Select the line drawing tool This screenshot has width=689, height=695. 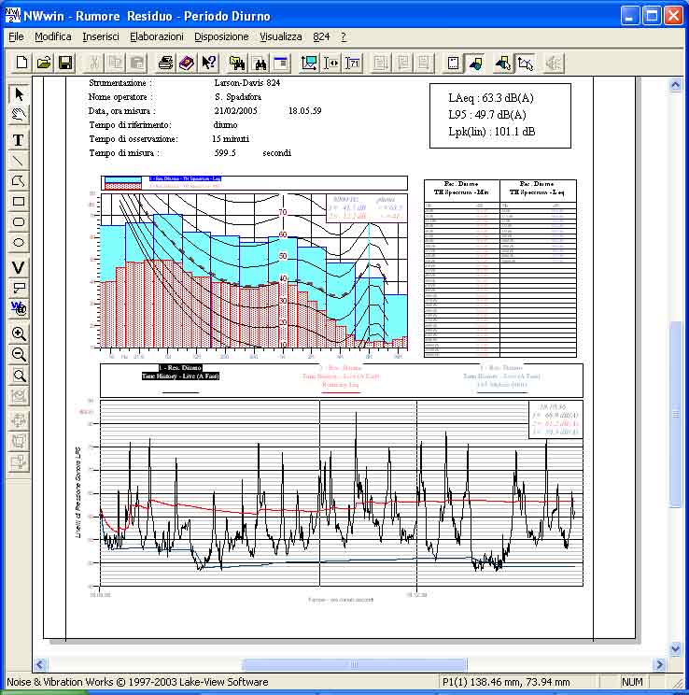[19, 161]
